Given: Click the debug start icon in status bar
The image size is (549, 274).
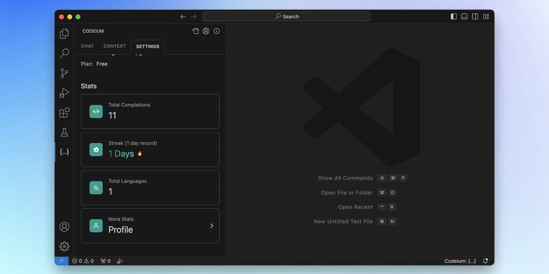Looking at the screenshot, I should (120, 261).
